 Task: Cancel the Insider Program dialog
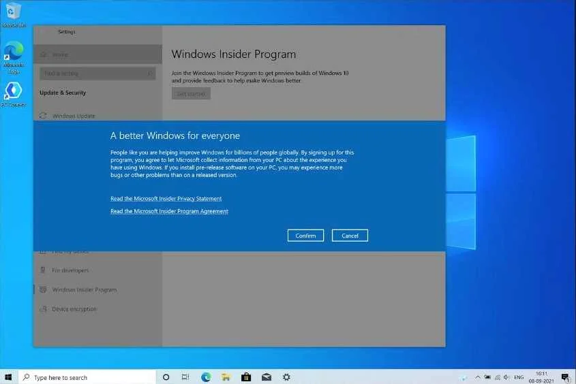pyautogui.click(x=350, y=236)
